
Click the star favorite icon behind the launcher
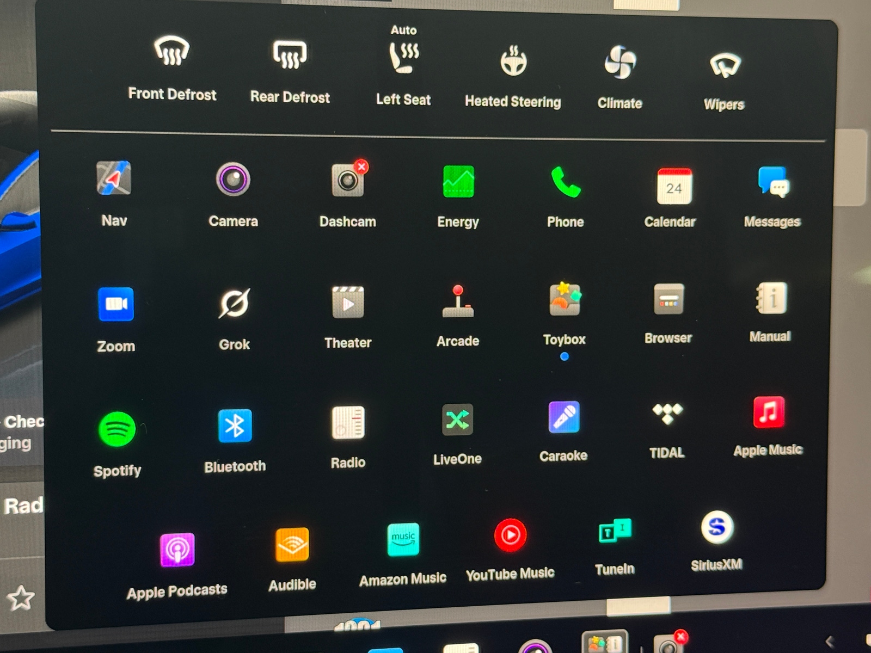pyautogui.click(x=21, y=597)
